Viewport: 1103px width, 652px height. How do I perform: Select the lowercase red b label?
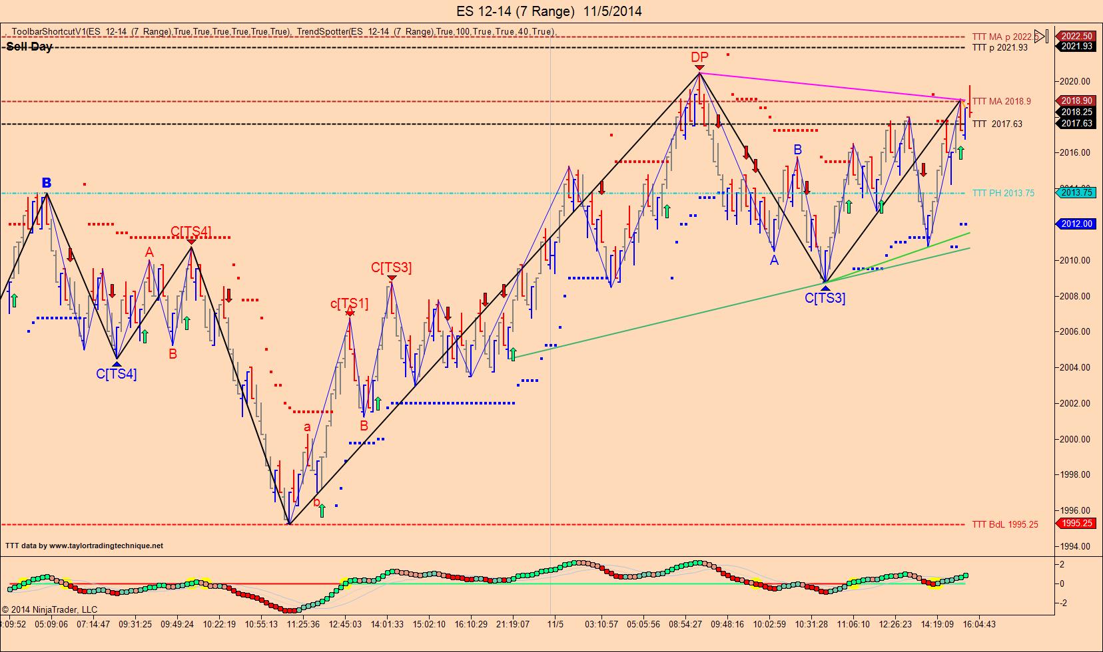[x=316, y=502]
